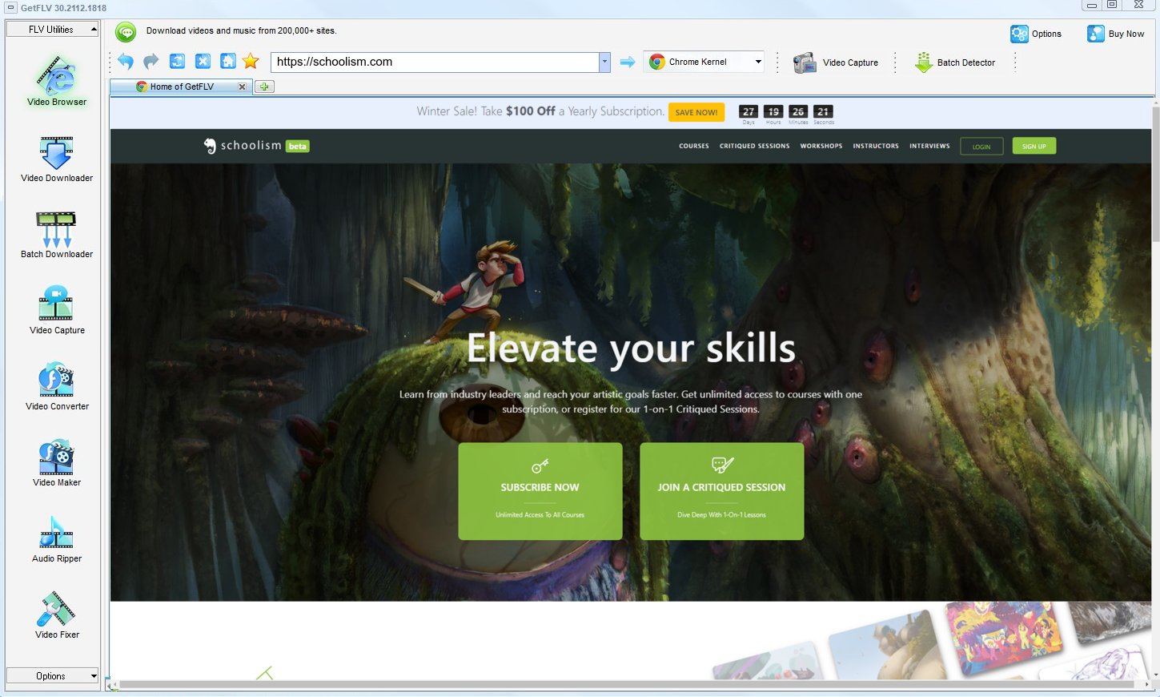The height and width of the screenshot is (697, 1160).
Task: Open the Video Fixer tool
Action: pos(57,614)
